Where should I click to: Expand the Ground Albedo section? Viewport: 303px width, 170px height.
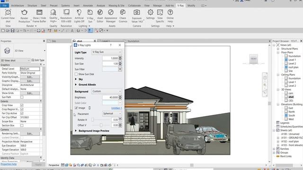coord(76,85)
